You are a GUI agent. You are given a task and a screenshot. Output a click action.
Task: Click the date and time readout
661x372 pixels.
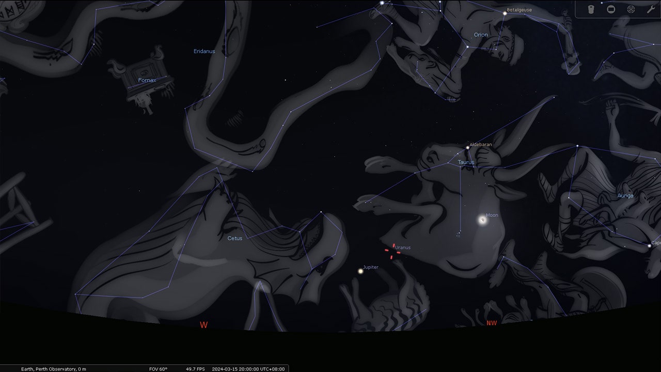pyautogui.click(x=247, y=369)
